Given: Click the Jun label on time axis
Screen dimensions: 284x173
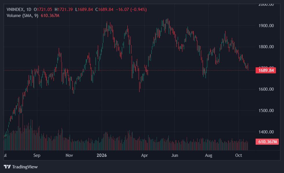Looking at the screenshot, I should (175, 155).
